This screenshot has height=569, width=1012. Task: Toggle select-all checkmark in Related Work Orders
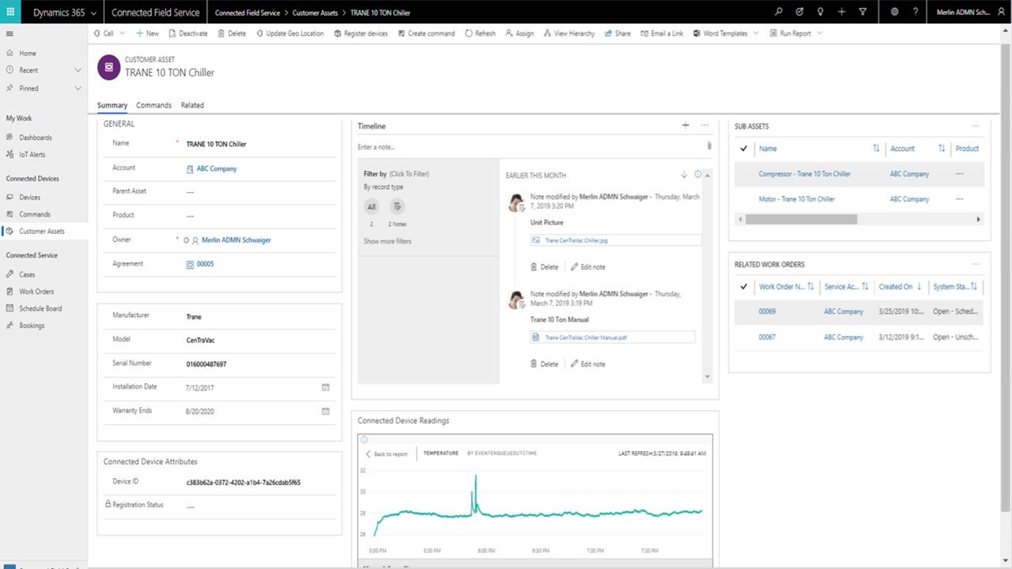(743, 287)
